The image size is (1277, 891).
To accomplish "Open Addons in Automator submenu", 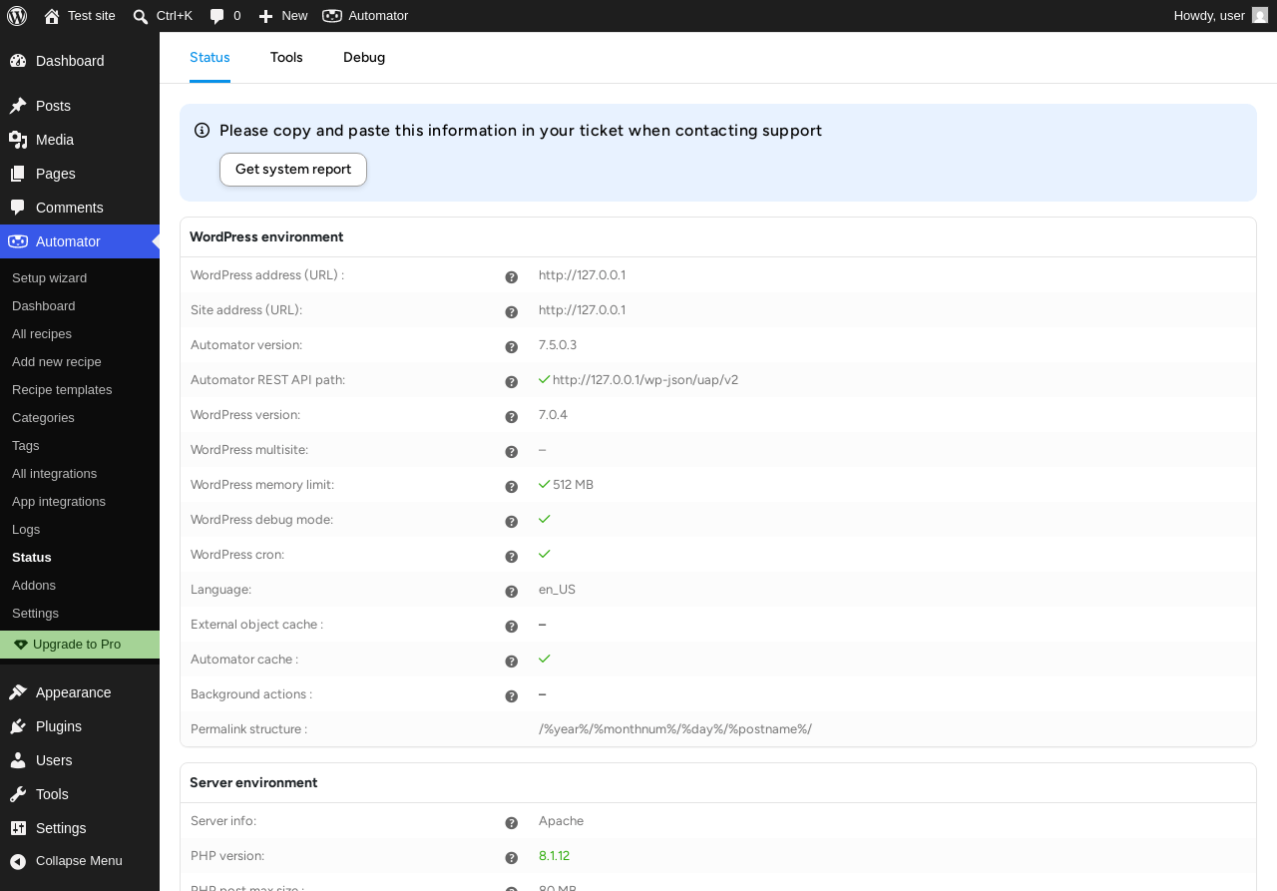I will click(x=80, y=585).
